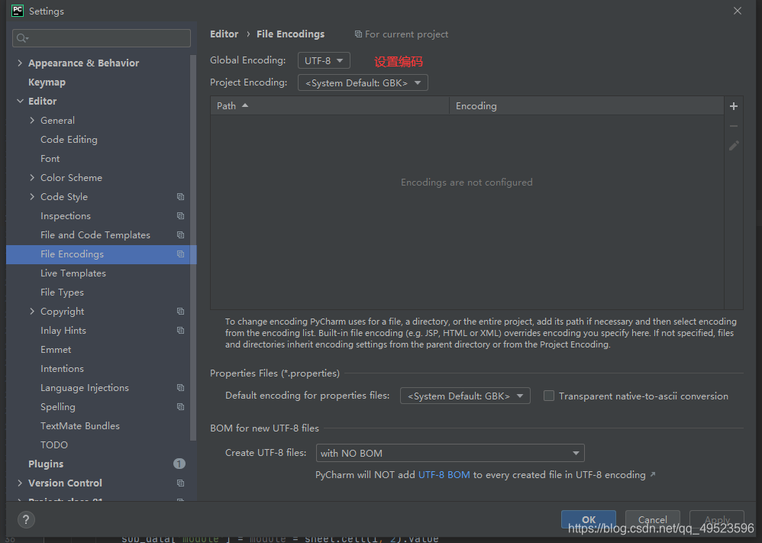Click the copy indicator icon beside Inspections
The width and height of the screenshot is (762, 543).
[x=180, y=215]
